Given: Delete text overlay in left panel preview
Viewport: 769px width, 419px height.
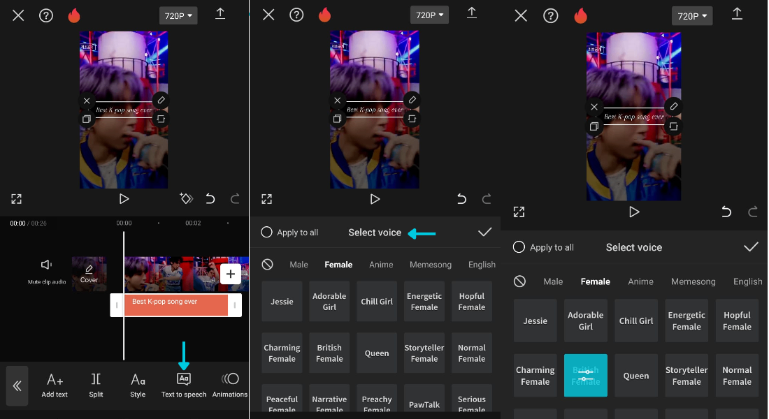Looking at the screenshot, I should click(x=87, y=101).
